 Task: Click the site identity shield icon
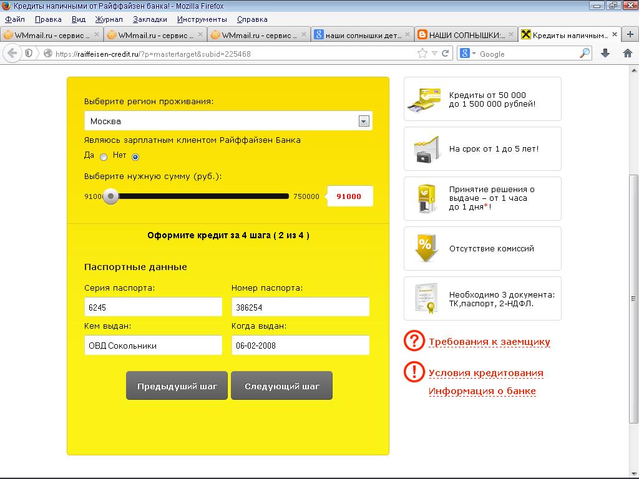click(29, 54)
